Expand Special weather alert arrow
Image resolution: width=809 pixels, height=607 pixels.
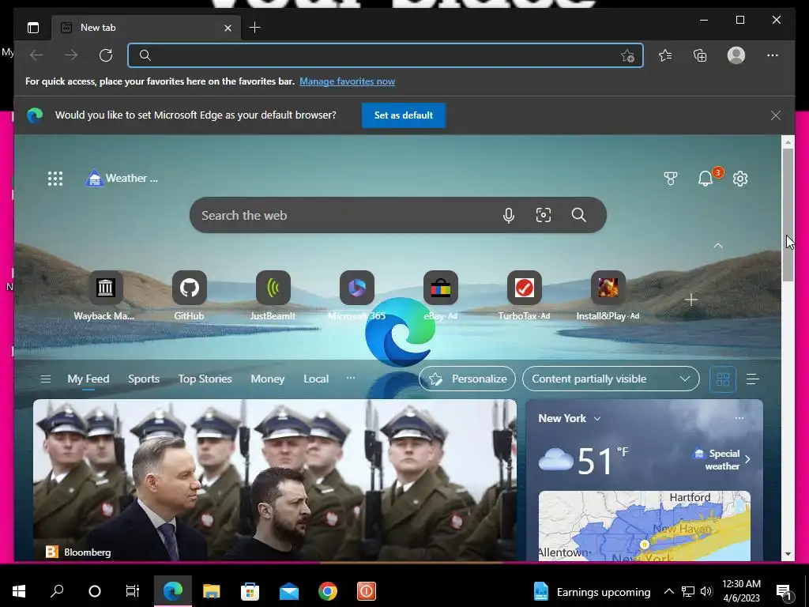click(x=747, y=459)
